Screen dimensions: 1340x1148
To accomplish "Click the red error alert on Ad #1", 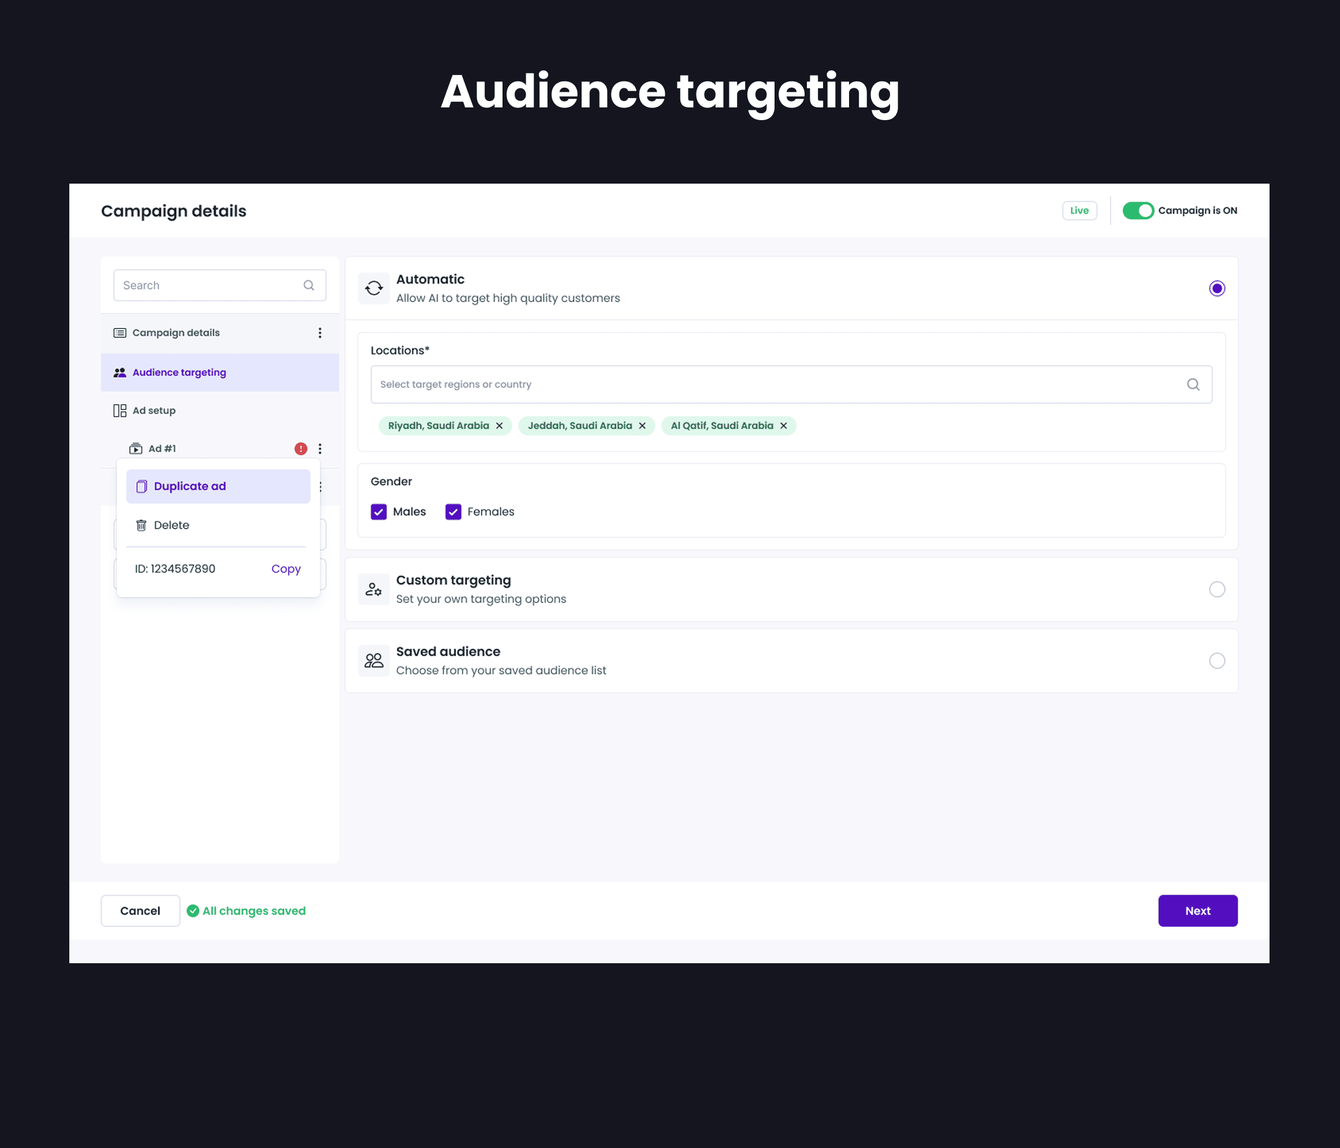I will coord(301,448).
